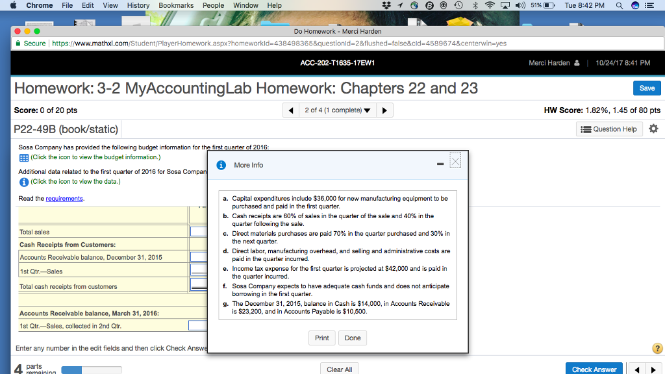Open the Help menu
The image size is (665, 374).
[x=275, y=5]
